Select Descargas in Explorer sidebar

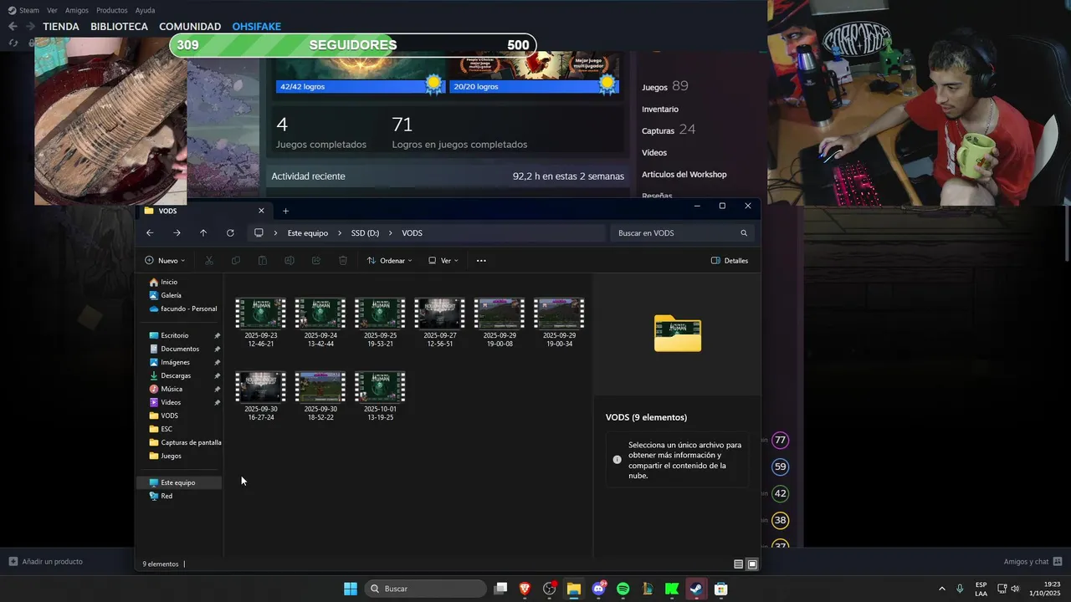pos(176,375)
